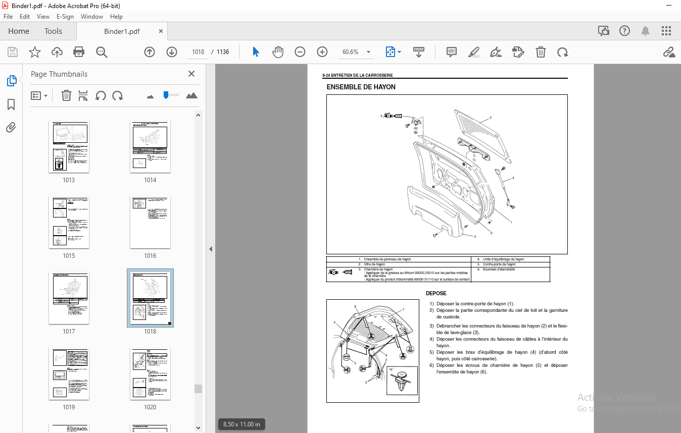Click the thumbnails scroll down arrow
Image resolution: width=681 pixels, height=433 pixels.
[x=198, y=428]
